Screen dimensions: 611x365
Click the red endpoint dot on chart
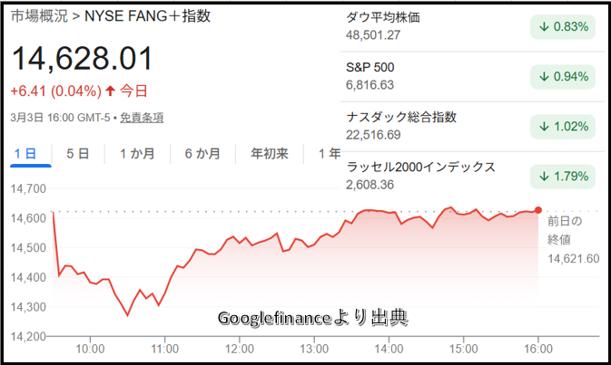pyautogui.click(x=538, y=210)
